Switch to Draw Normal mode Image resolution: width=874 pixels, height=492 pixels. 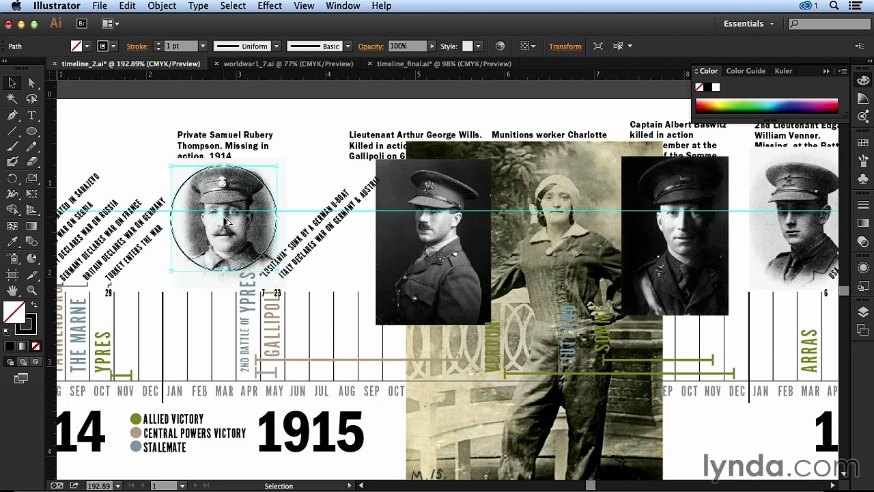(x=10, y=362)
